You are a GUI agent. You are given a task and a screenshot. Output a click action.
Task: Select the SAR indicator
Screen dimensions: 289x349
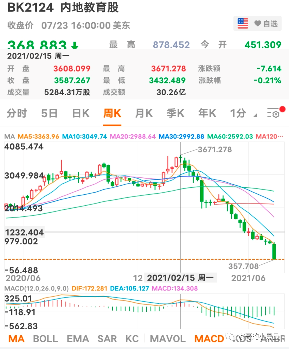(x=107, y=339)
